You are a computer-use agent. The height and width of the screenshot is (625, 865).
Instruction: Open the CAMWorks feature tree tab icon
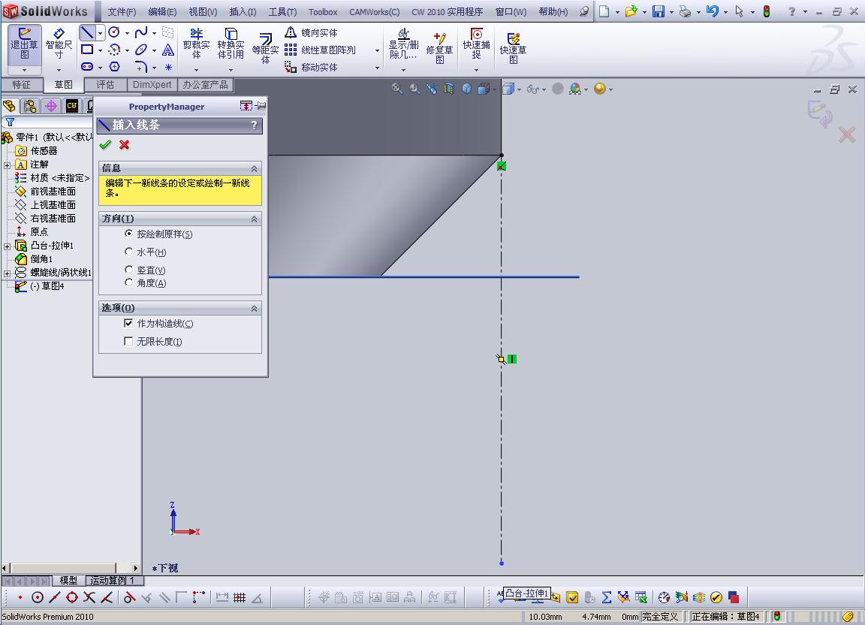(x=72, y=106)
